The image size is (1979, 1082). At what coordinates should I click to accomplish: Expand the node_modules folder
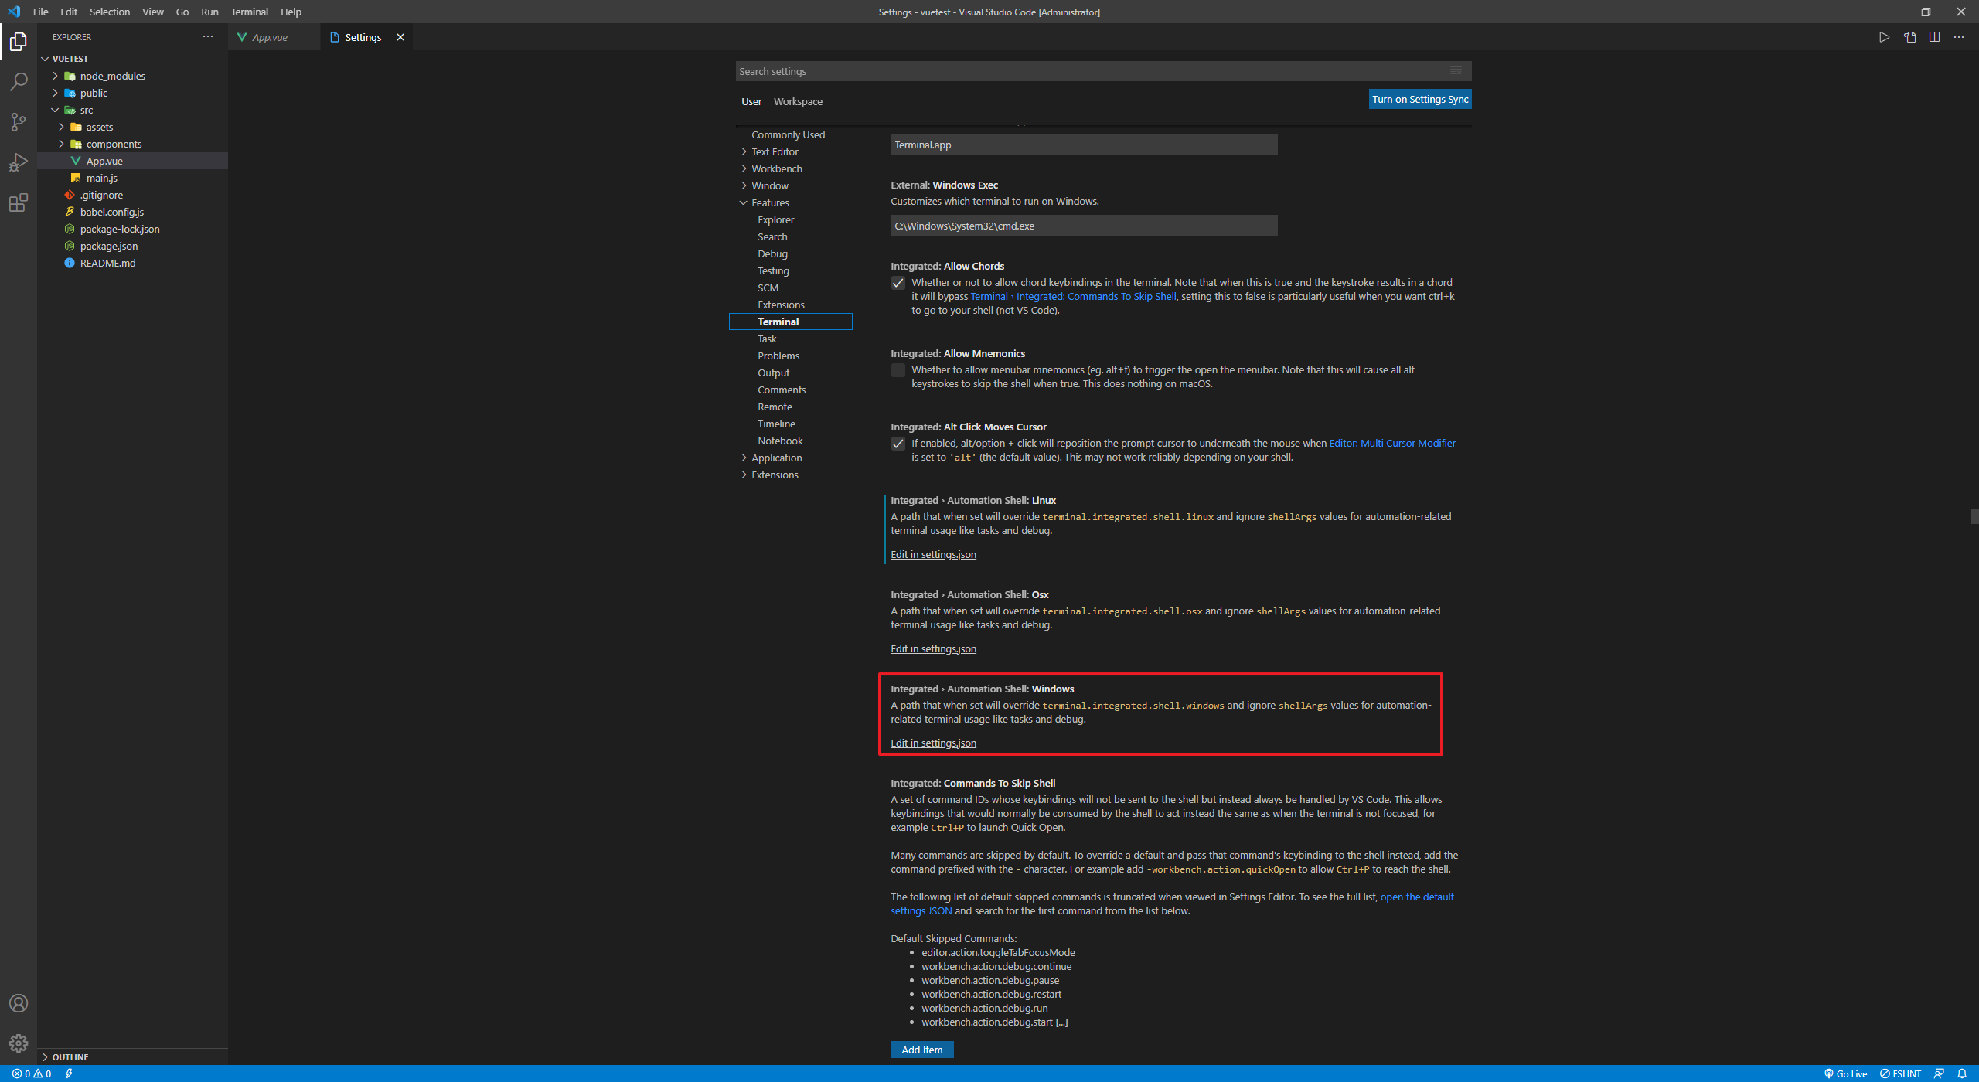tap(112, 76)
